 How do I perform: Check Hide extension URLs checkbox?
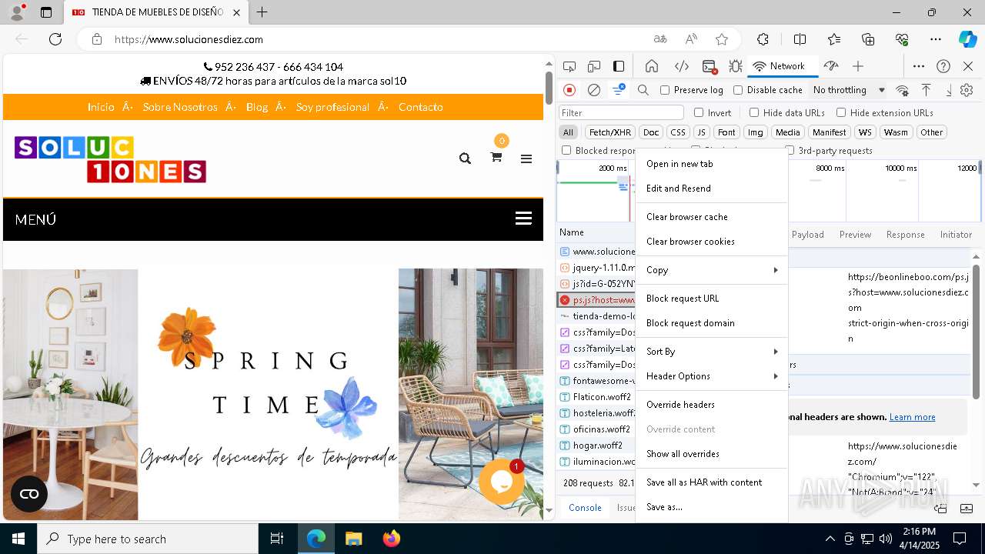point(841,112)
